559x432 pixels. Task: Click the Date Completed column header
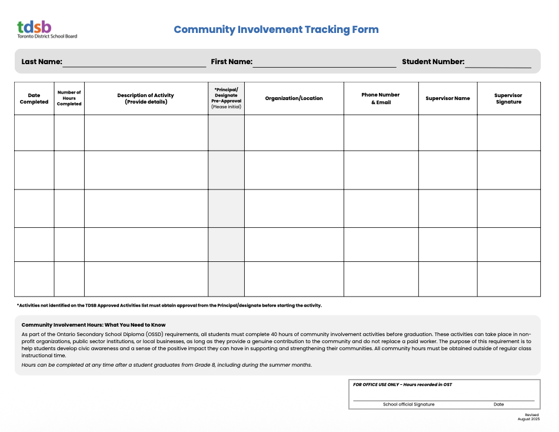[x=34, y=98]
